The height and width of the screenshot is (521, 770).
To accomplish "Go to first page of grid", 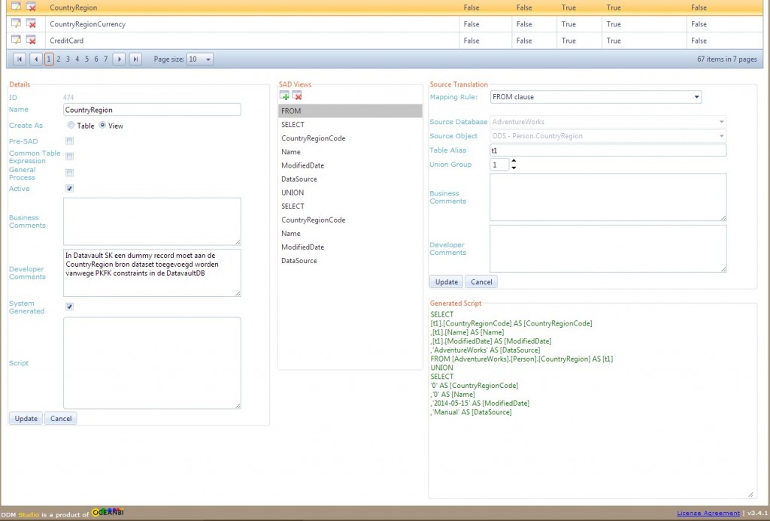I will pos(19,59).
